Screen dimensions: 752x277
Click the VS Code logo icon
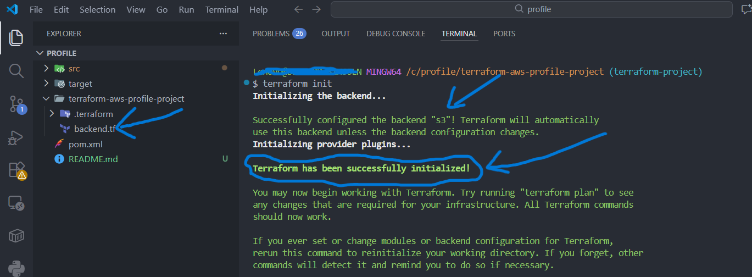12,9
